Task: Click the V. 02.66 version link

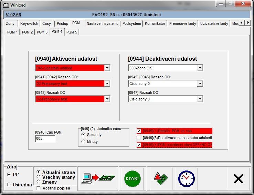Action: pos(13,15)
